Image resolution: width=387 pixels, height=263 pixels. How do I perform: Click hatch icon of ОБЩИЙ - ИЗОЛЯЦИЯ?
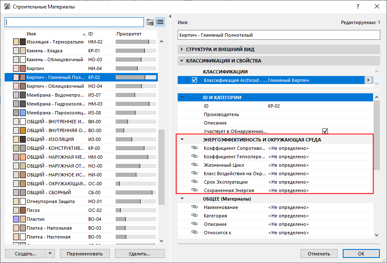[x=16, y=139]
